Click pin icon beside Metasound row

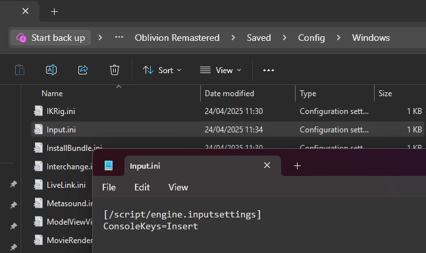(x=14, y=205)
